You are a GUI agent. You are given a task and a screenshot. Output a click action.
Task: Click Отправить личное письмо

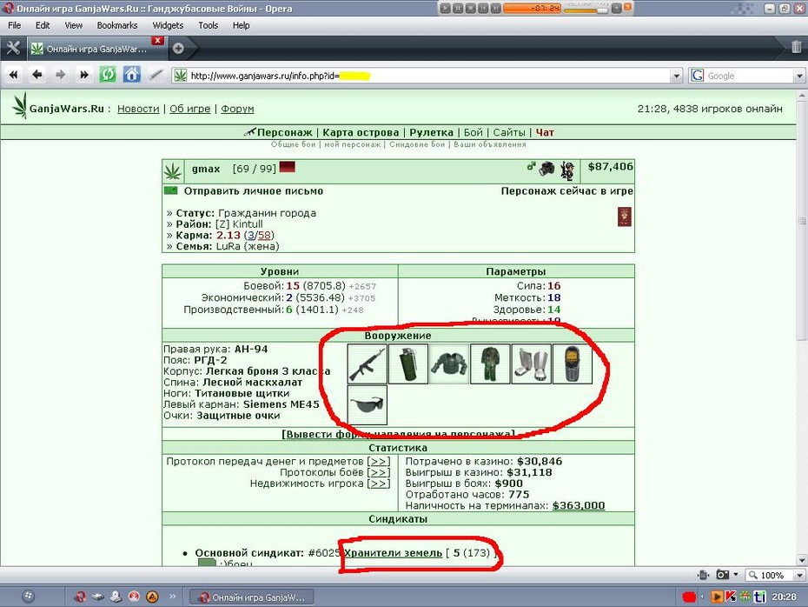pos(254,190)
